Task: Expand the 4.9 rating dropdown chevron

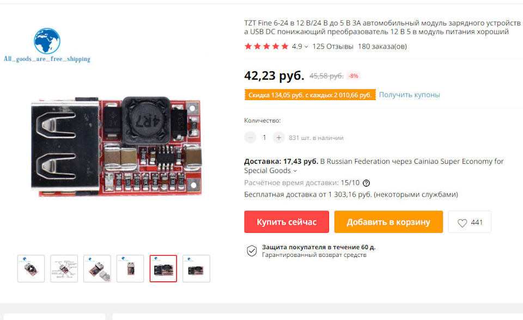Action: pos(306,47)
